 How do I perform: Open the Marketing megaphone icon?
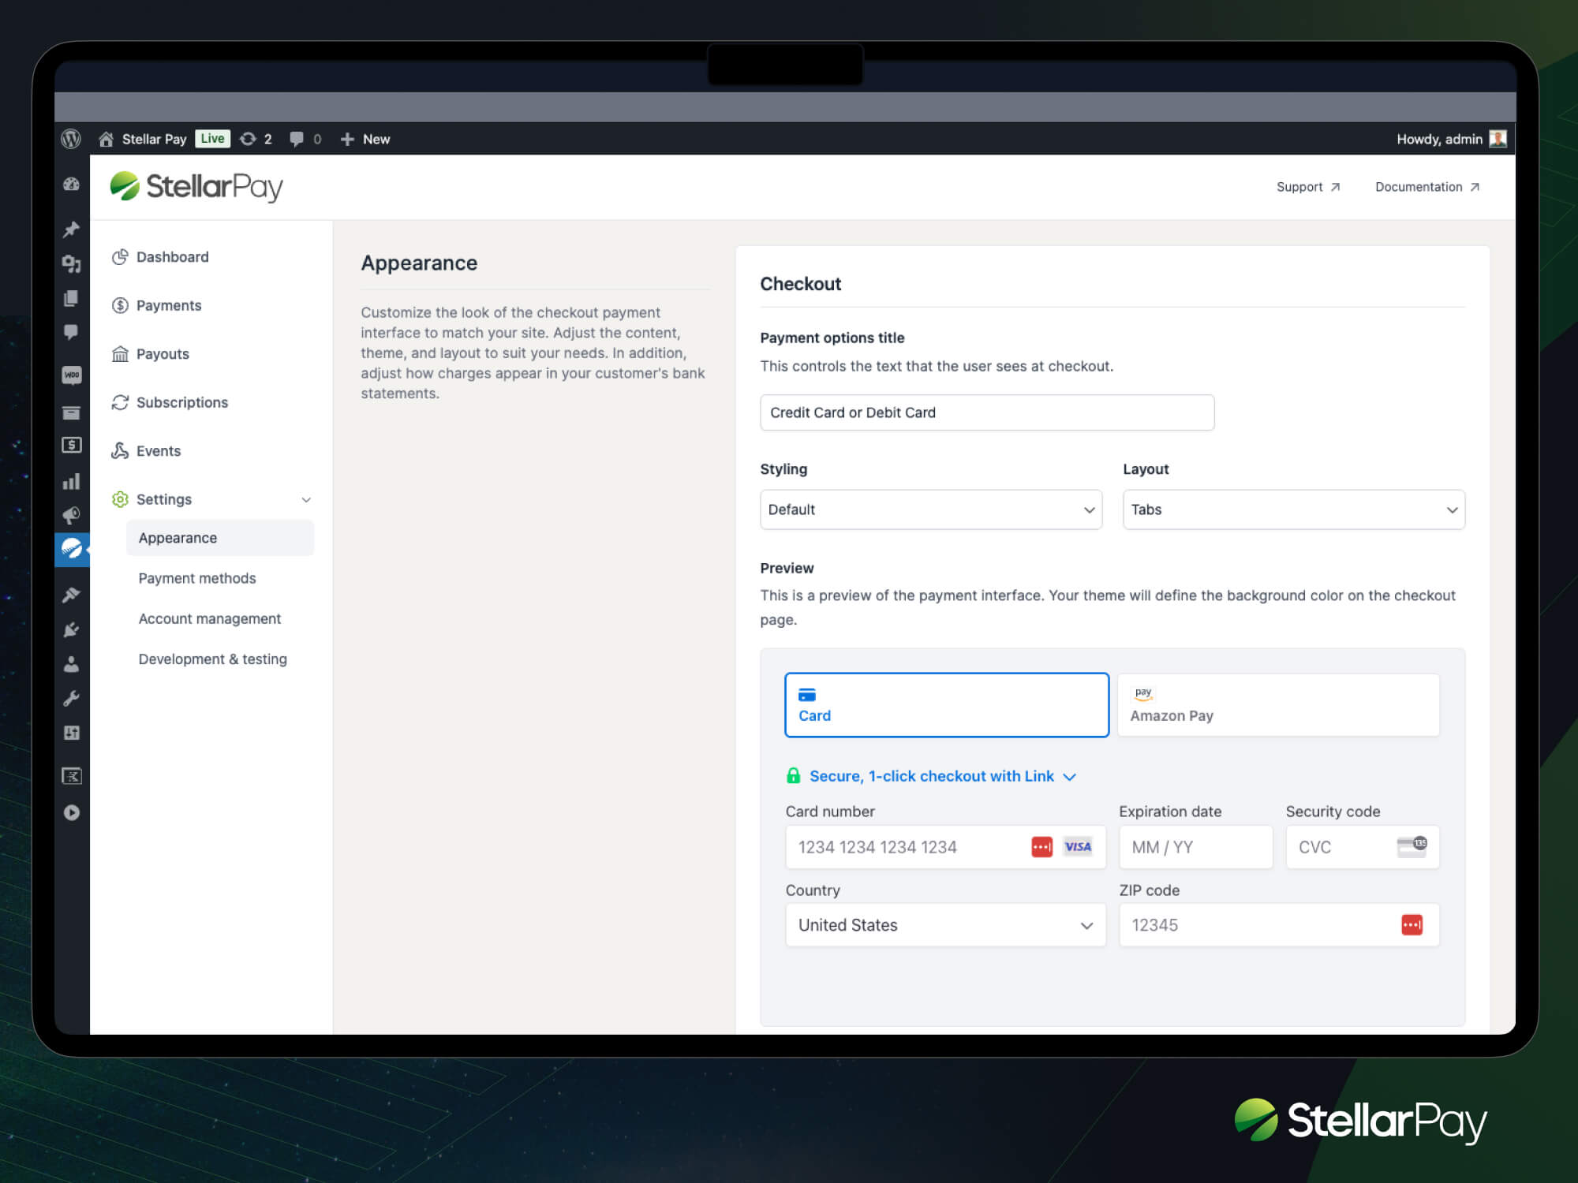pyautogui.click(x=71, y=516)
